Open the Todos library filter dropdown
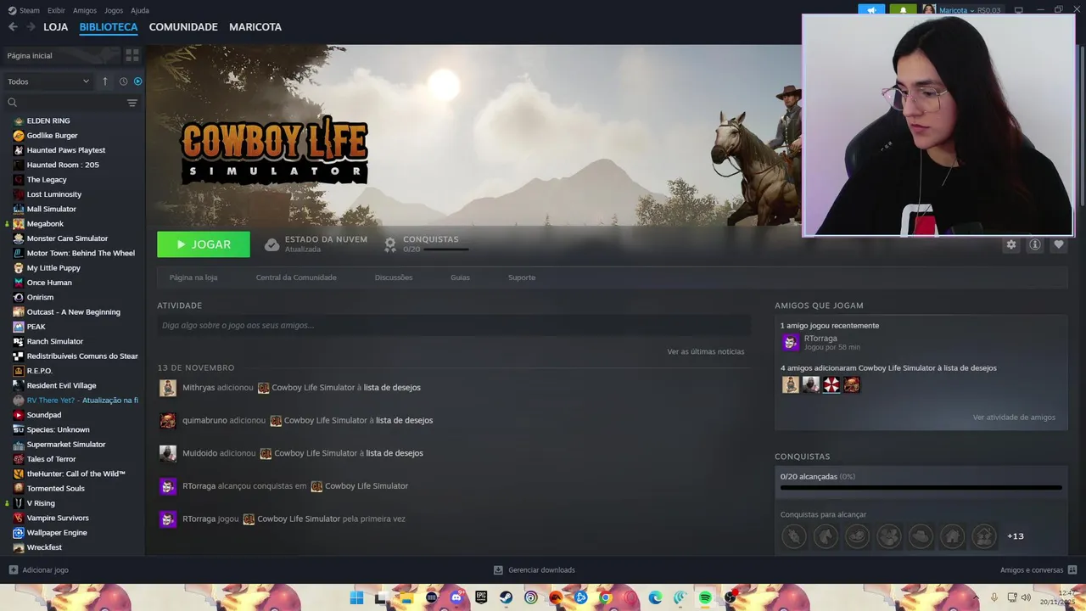Viewport: 1086px width, 611px height. 48,81
